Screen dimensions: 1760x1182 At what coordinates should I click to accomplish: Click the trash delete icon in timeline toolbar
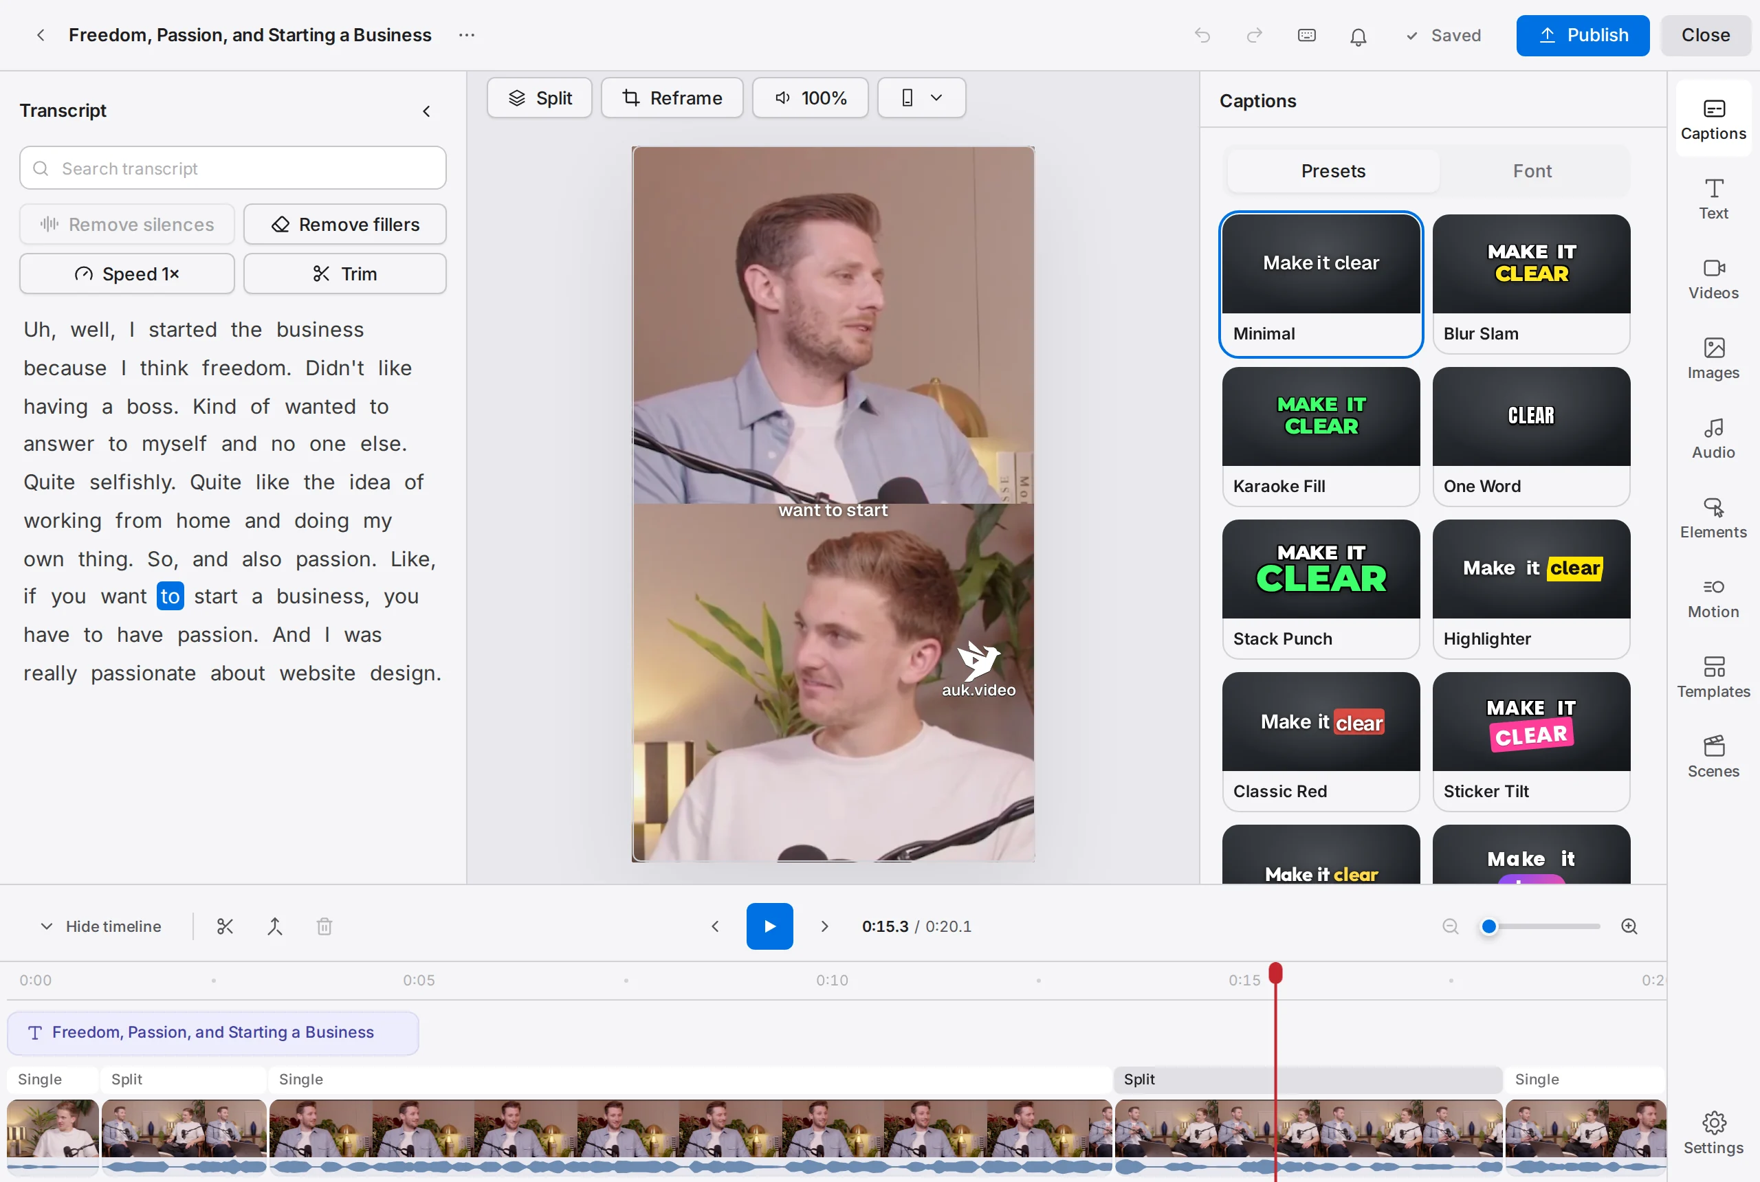point(324,926)
